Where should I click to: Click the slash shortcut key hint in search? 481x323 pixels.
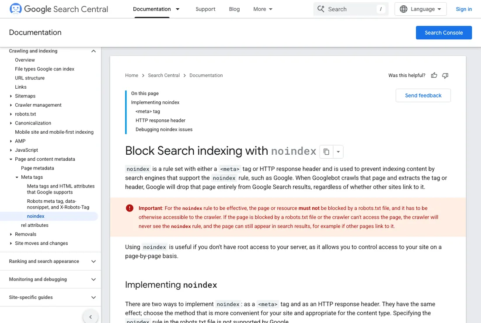point(381,9)
